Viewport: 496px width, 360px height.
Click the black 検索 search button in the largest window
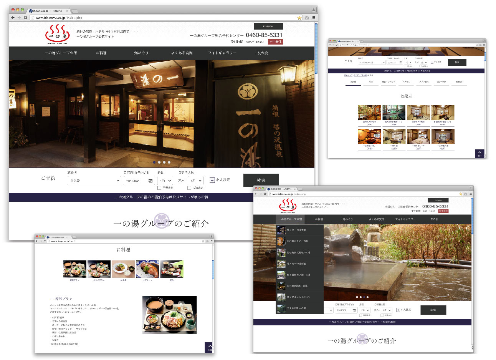point(261,180)
